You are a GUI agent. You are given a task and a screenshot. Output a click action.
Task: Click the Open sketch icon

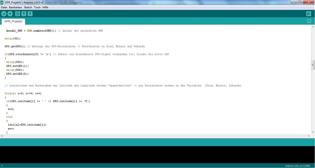point(24,14)
